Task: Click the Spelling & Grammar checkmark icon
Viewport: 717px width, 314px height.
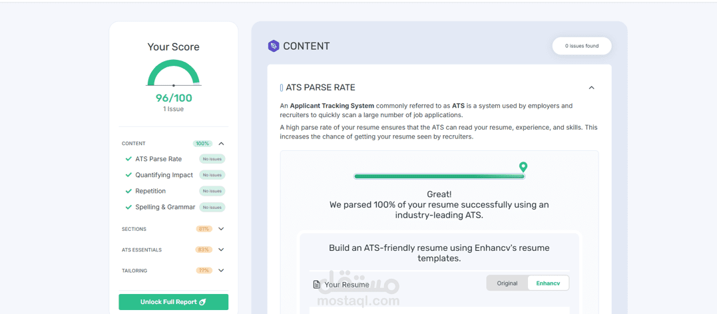Action: tap(128, 207)
